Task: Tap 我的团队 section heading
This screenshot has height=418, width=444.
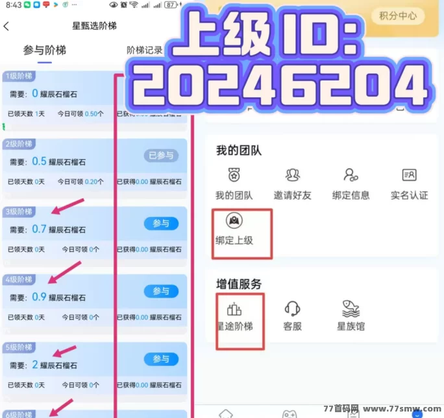Action: (239, 150)
